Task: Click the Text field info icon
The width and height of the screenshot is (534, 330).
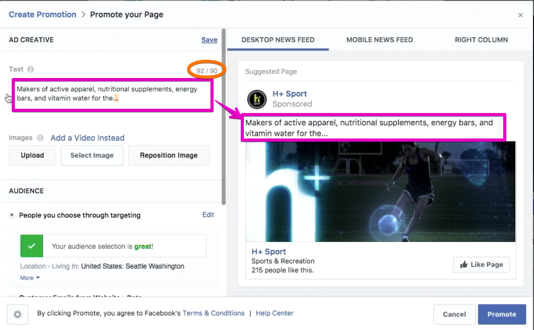Action: point(31,70)
